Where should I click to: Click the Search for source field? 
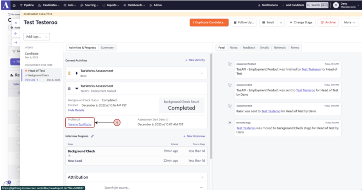pyautogui.click(x=117, y=188)
